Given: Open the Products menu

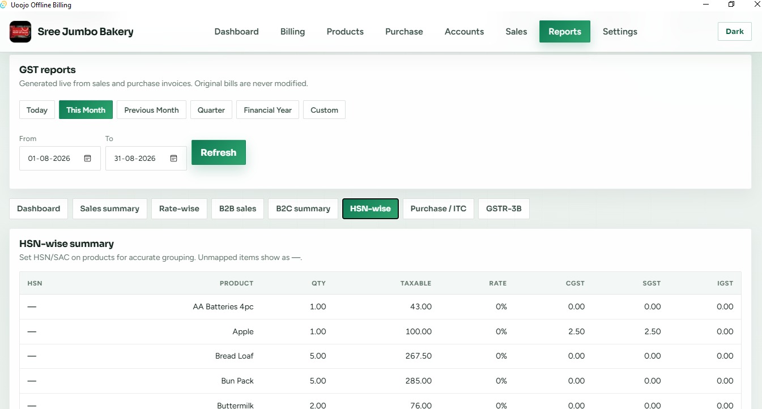Looking at the screenshot, I should 345,32.
